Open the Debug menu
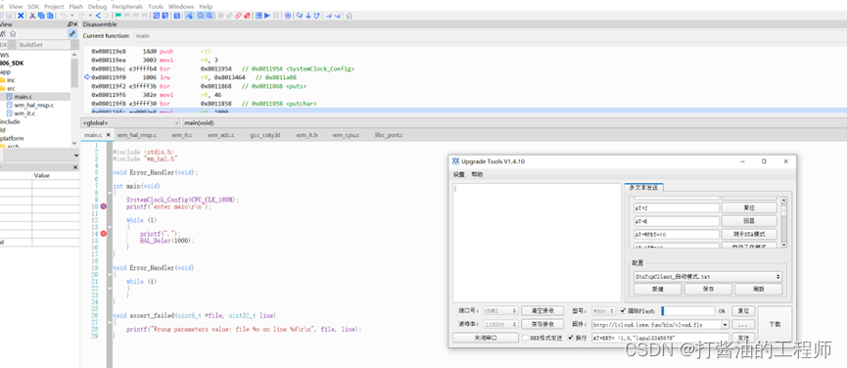The height and width of the screenshot is (368, 847). (x=97, y=7)
